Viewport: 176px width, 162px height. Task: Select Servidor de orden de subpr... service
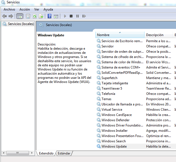[x=122, y=52]
